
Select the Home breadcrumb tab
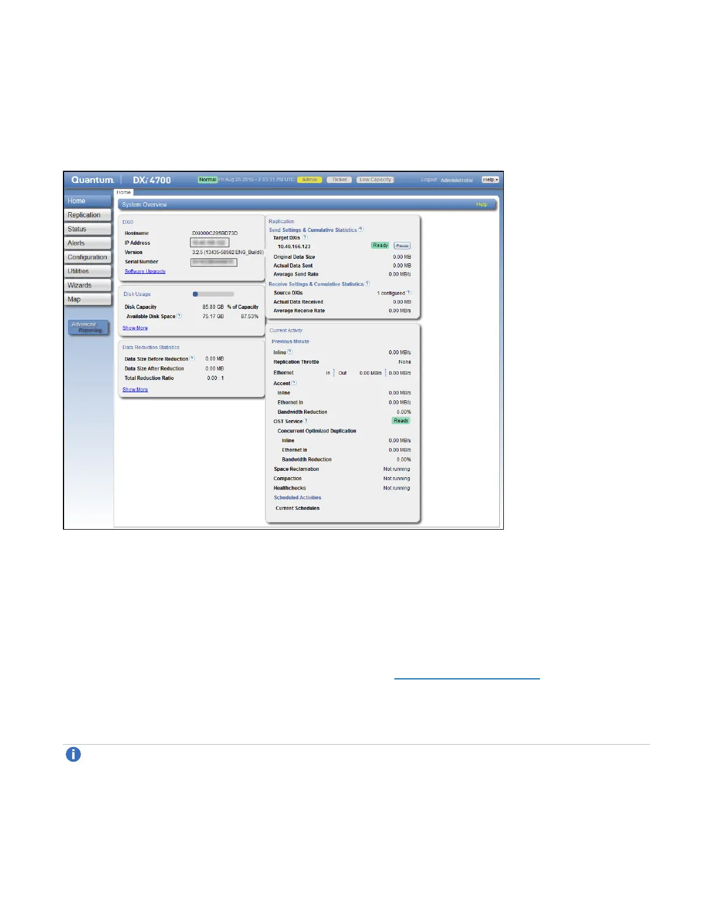point(123,192)
